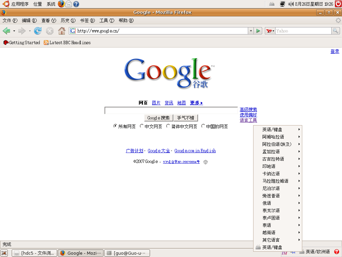This screenshot has height=257, width=342.
Task: Click the Google search text field
Action: tap(171, 110)
